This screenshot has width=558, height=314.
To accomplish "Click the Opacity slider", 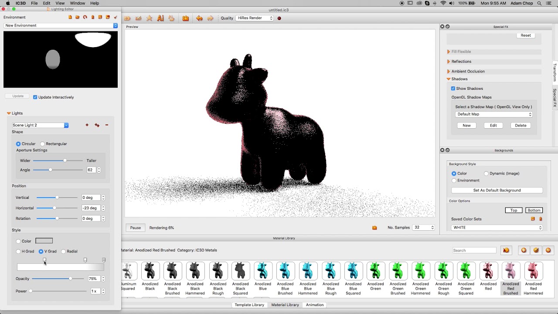I will [58, 279].
